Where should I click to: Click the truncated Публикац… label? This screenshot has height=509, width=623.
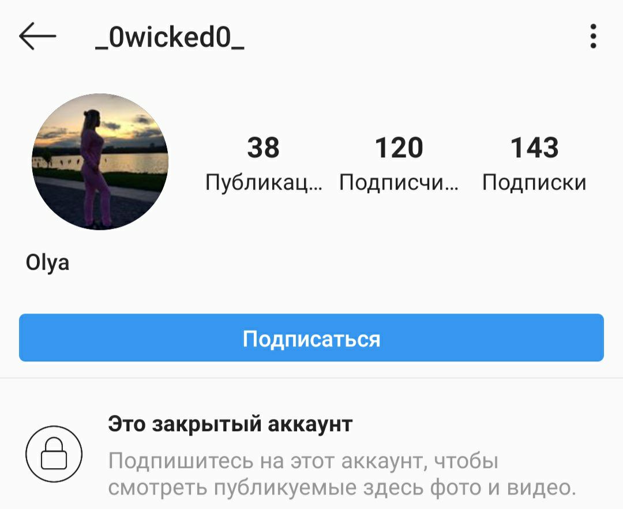click(264, 182)
